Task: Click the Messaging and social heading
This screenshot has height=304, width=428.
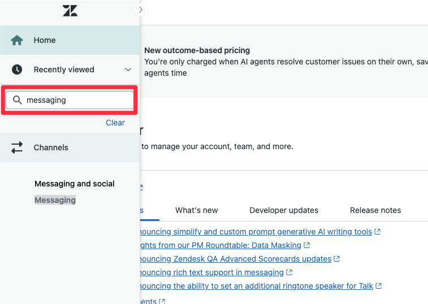Action: pyautogui.click(x=75, y=184)
